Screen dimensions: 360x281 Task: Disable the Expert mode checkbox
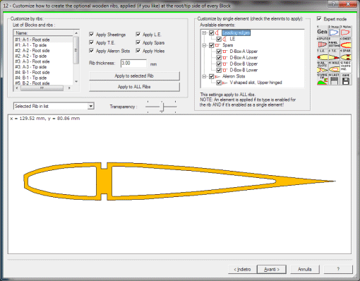point(319,18)
